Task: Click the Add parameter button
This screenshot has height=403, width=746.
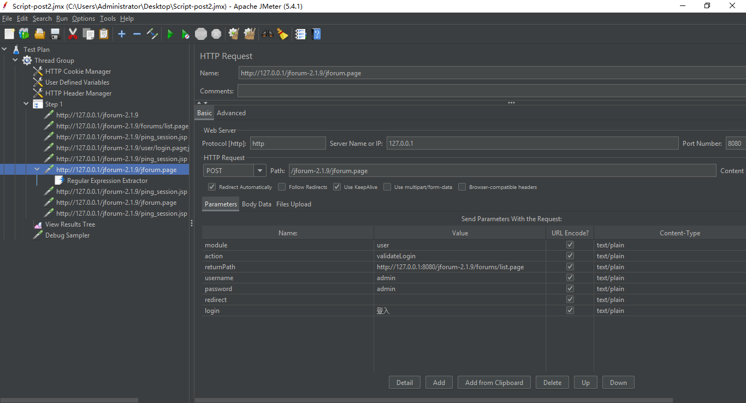Action: pyautogui.click(x=439, y=383)
